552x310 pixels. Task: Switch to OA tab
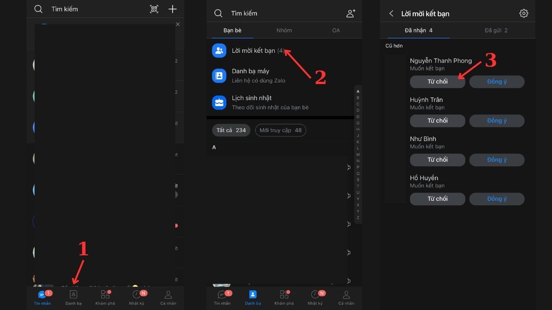[x=336, y=30]
